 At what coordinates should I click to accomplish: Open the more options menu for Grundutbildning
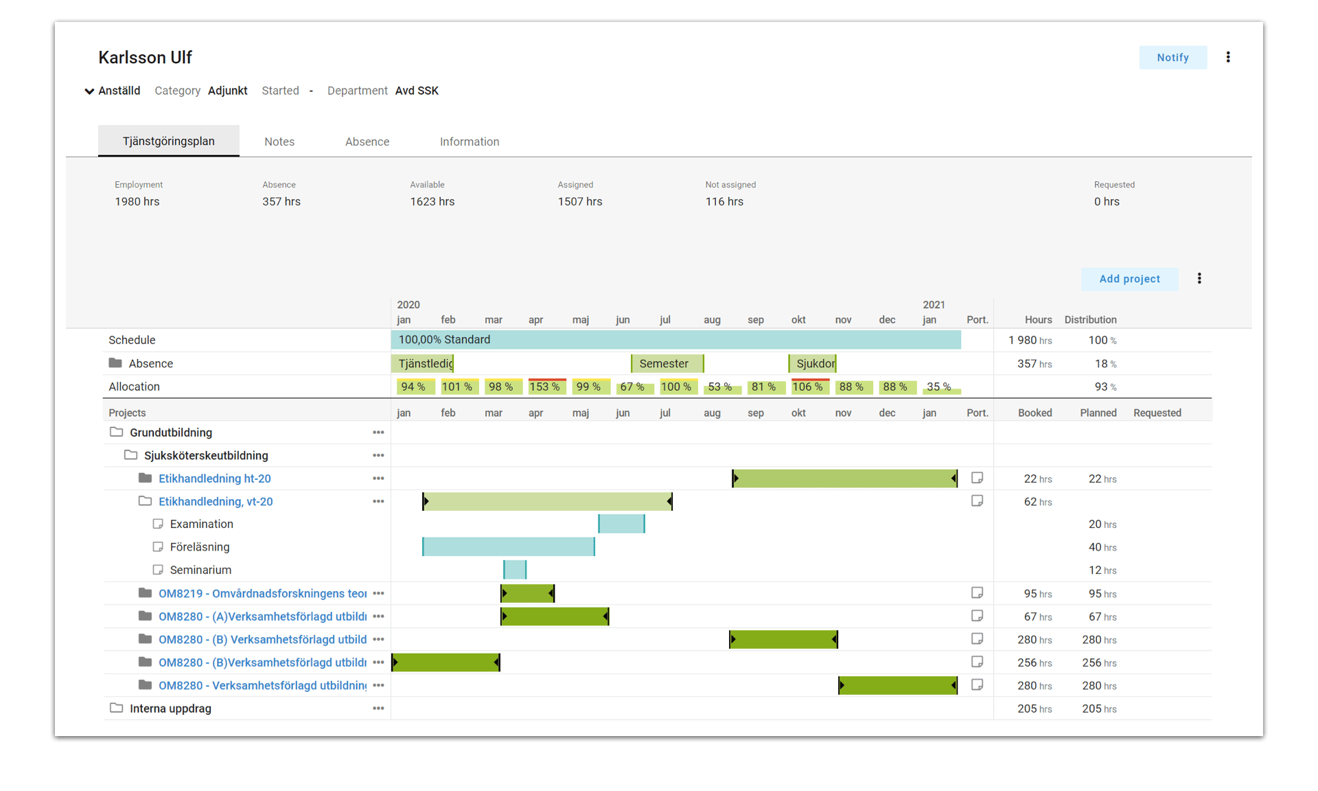tap(378, 433)
